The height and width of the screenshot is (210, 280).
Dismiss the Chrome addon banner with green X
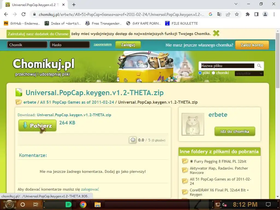(x=216, y=33)
